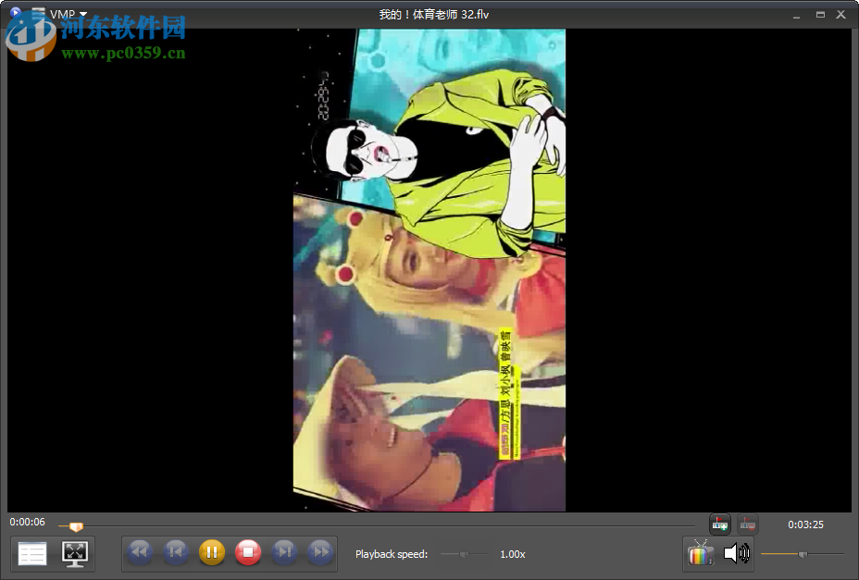The width and height of the screenshot is (859, 580).
Task: Click the 0:03:25 total duration
Action: 806,524
